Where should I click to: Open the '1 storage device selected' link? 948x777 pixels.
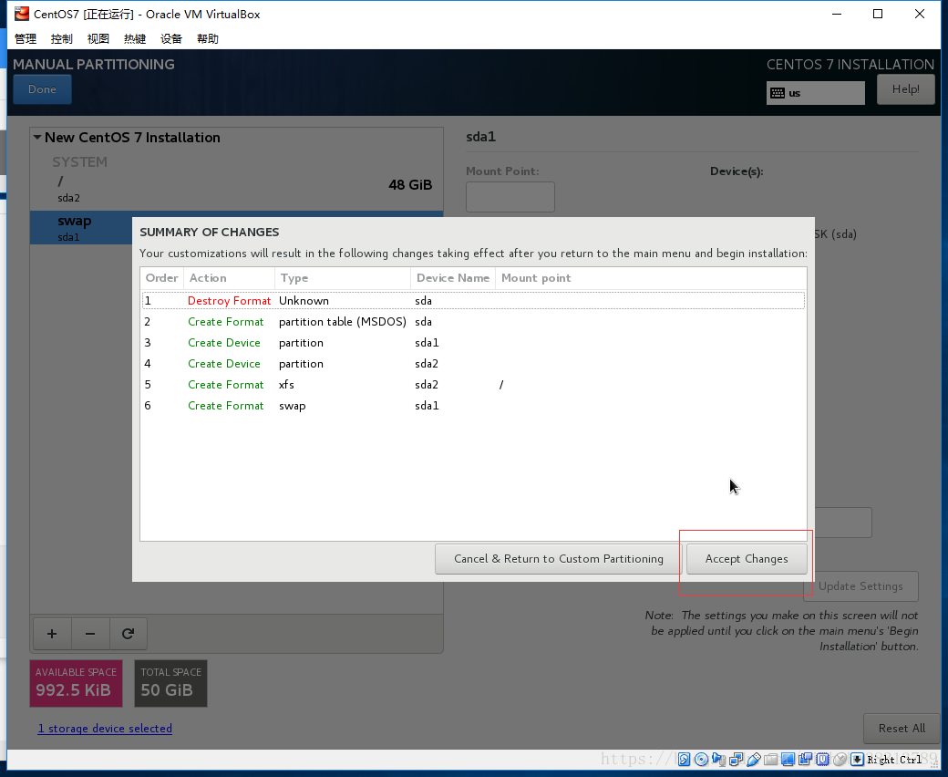[x=105, y=729]
